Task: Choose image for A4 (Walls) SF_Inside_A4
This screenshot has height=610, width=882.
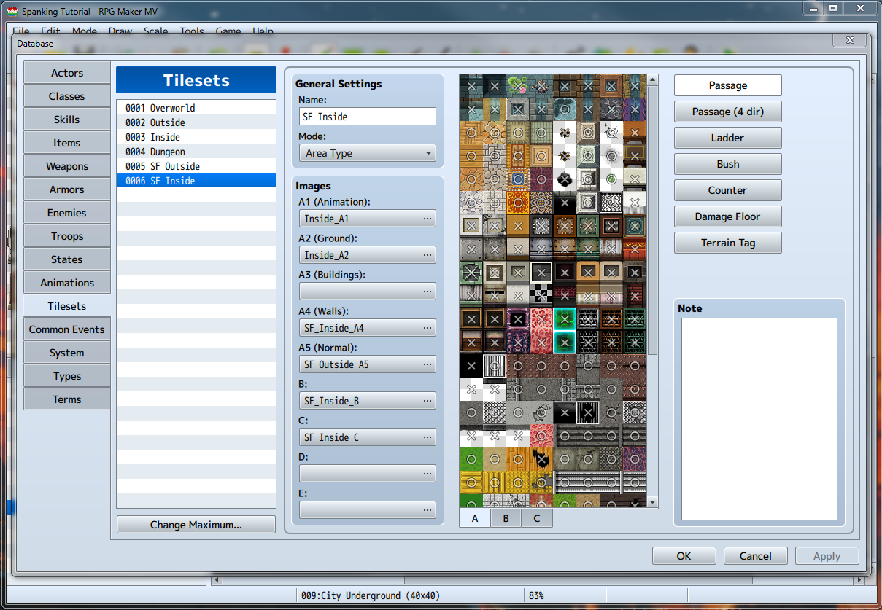Action: 368,328
